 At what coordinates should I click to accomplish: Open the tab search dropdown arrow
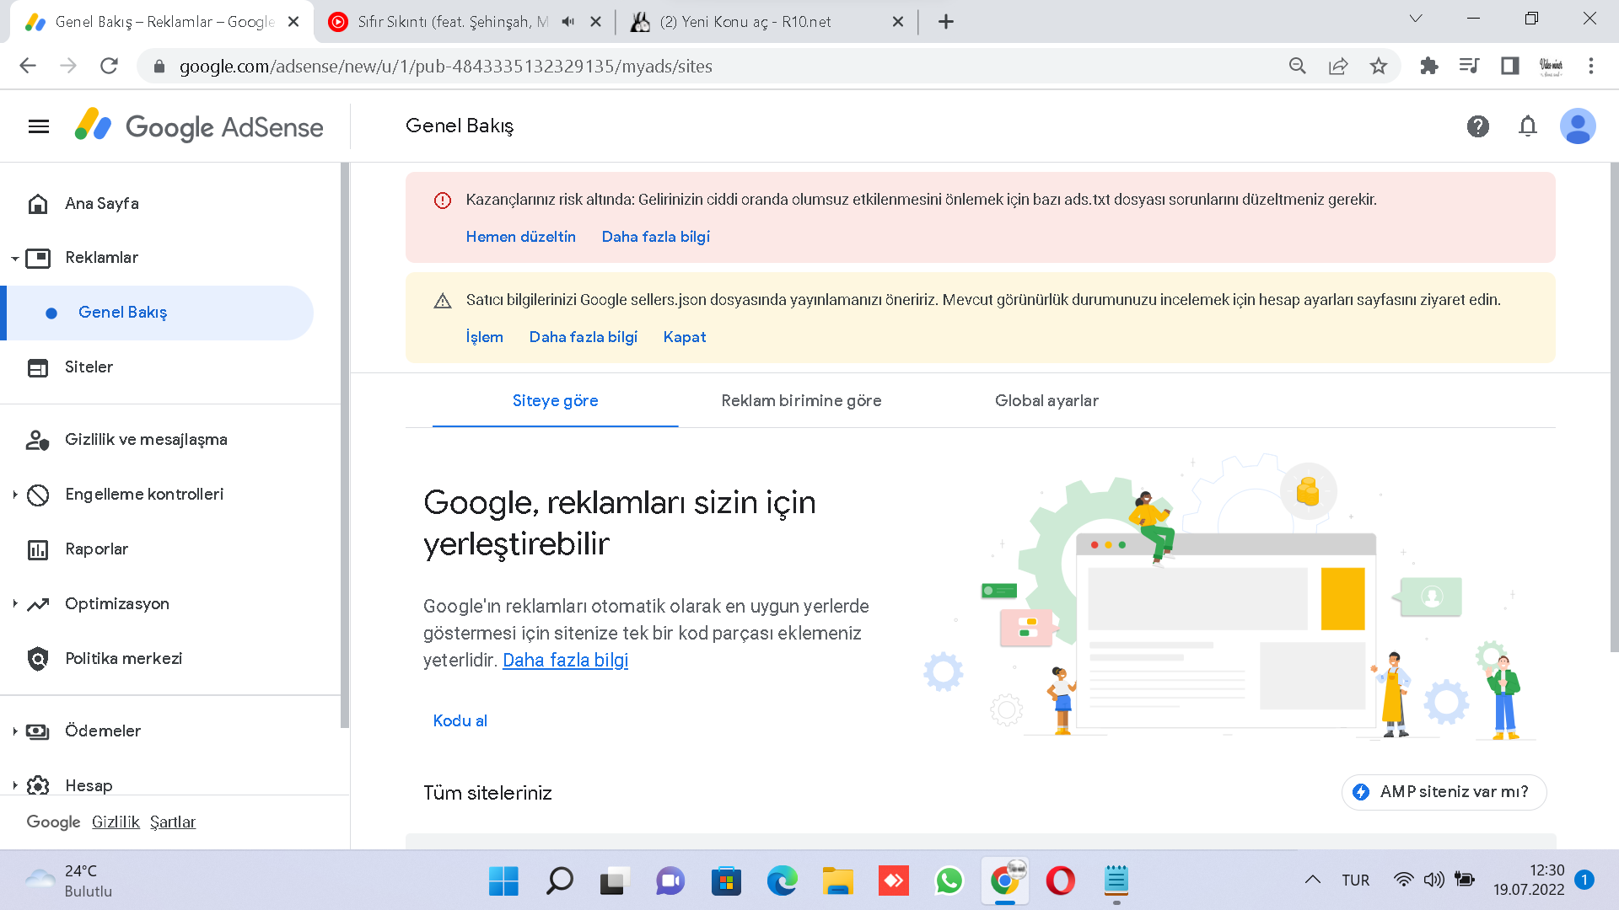tap(1416, 19)
